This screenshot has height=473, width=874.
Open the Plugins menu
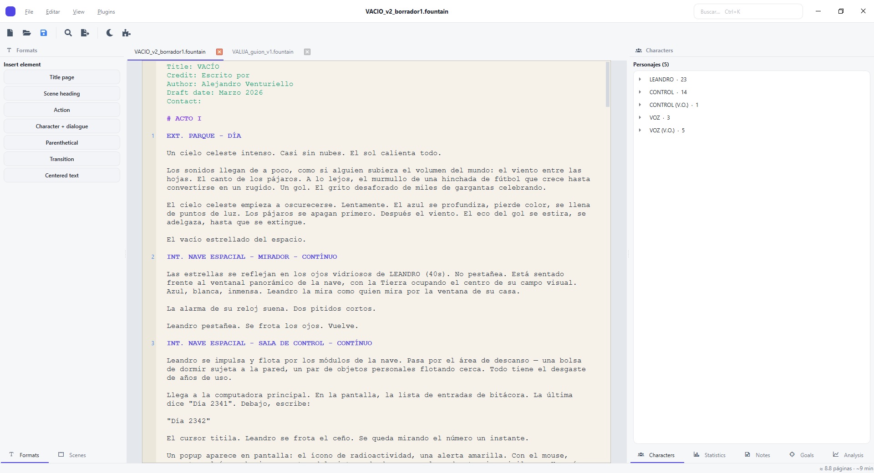pos(106,12)
